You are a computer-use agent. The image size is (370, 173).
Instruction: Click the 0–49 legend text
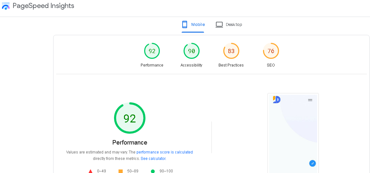[x=102, y=171]
